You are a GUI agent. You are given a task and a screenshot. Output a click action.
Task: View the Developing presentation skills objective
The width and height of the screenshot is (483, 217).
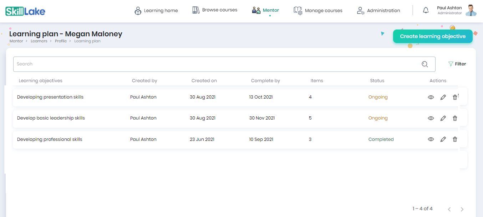click(431, 97)
